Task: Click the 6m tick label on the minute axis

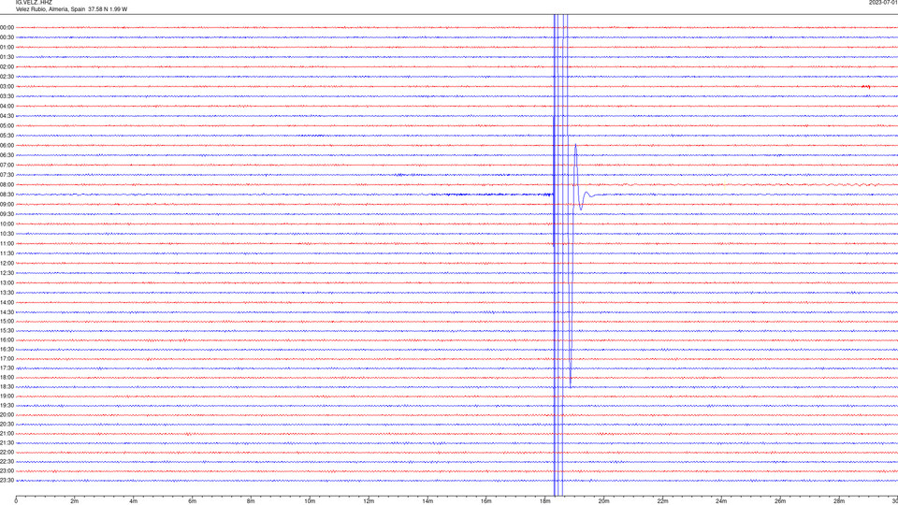Action: 193,501
